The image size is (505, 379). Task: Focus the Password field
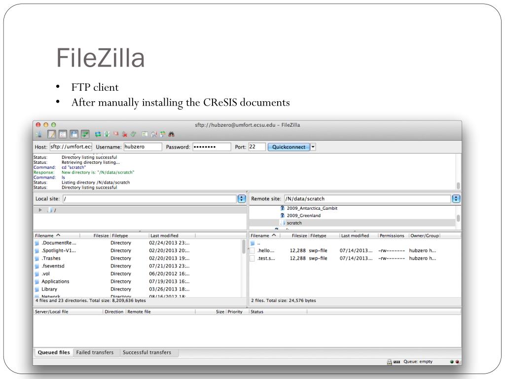(212, 147)
